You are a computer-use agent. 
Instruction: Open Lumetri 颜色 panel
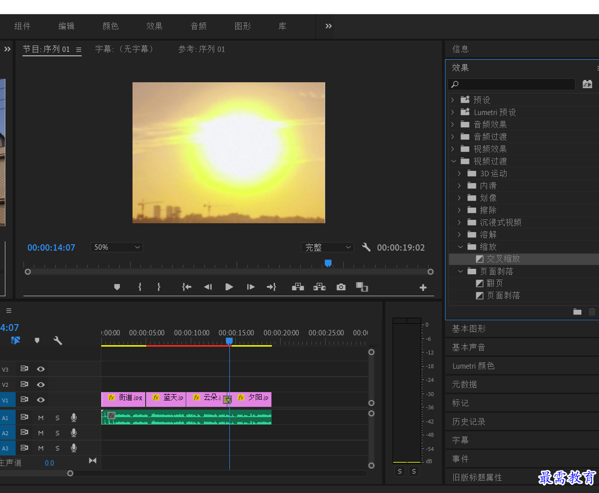coord(473,366)
